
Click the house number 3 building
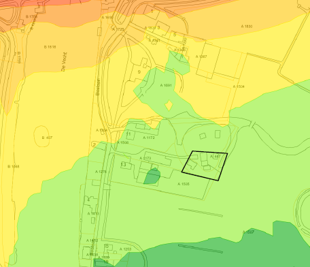[160, 29]
